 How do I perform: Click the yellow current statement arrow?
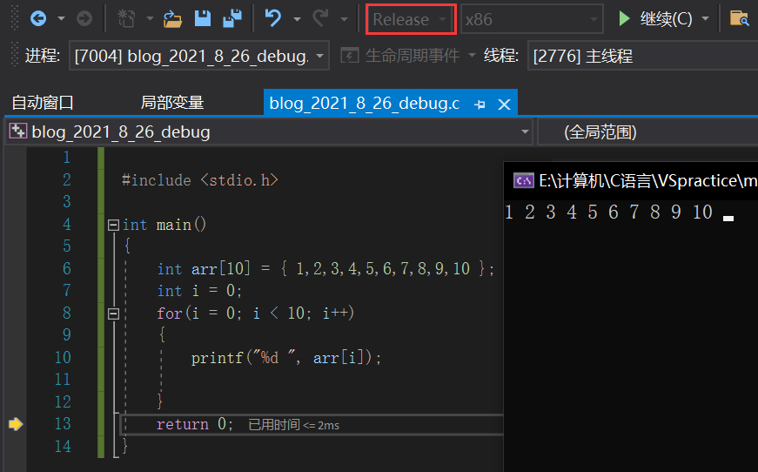coord(16,424)
